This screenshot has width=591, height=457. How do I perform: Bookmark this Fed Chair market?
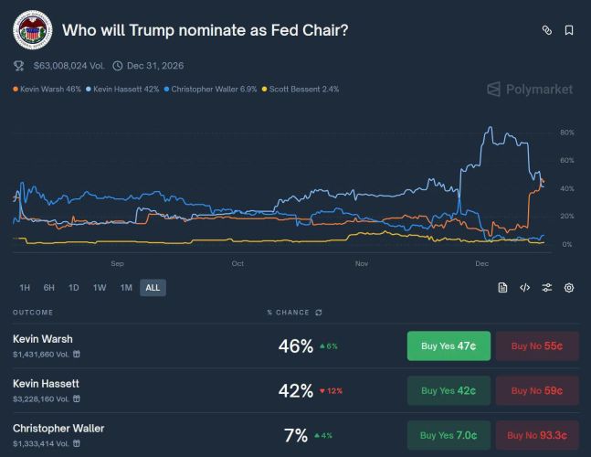[569, 30]
